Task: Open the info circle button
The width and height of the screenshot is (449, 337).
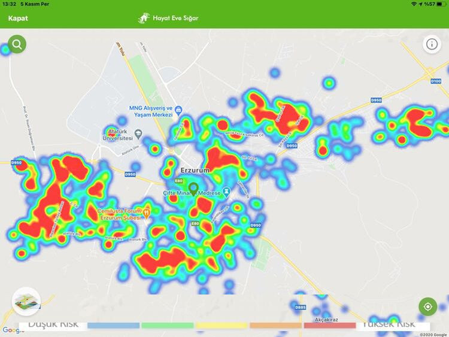Action: click(432, 44)
